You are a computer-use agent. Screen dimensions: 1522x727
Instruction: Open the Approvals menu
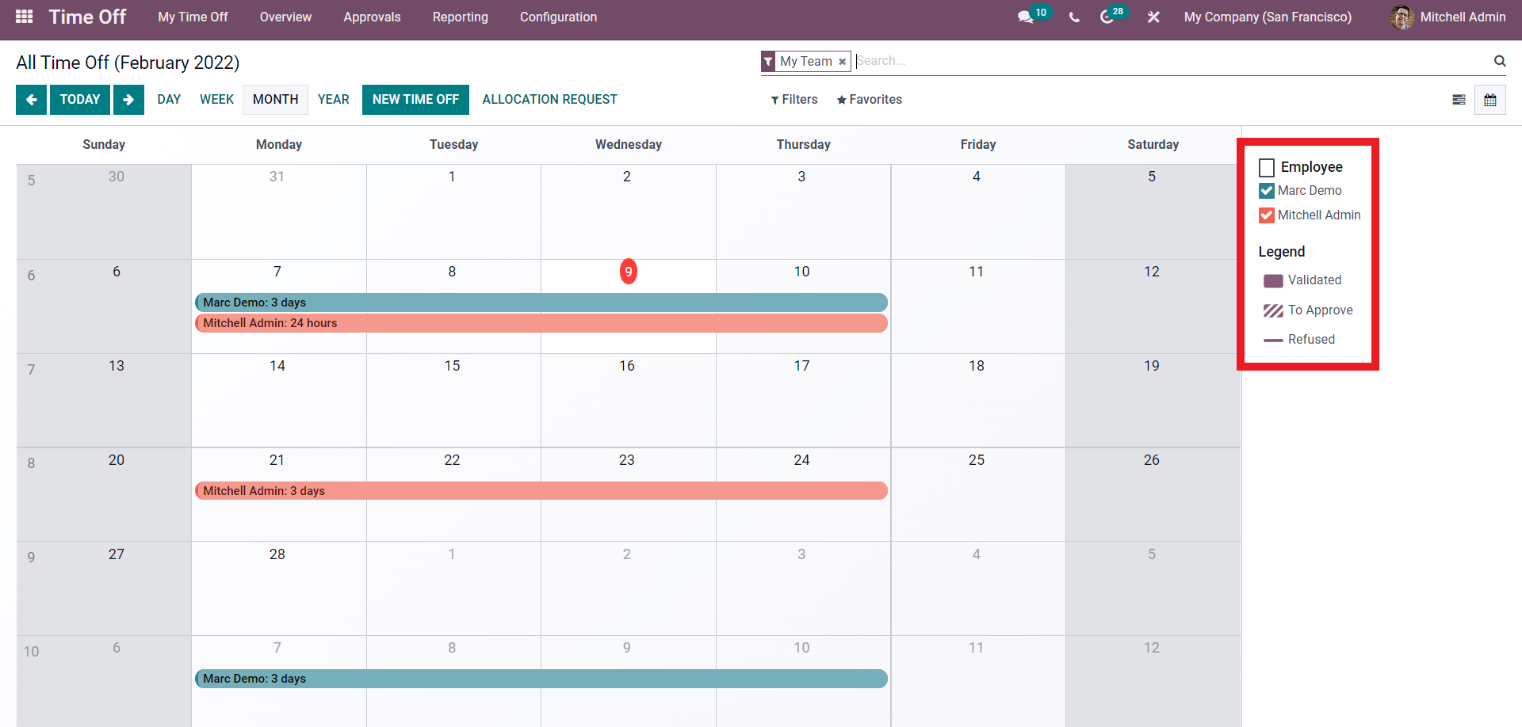pos(372,17)
